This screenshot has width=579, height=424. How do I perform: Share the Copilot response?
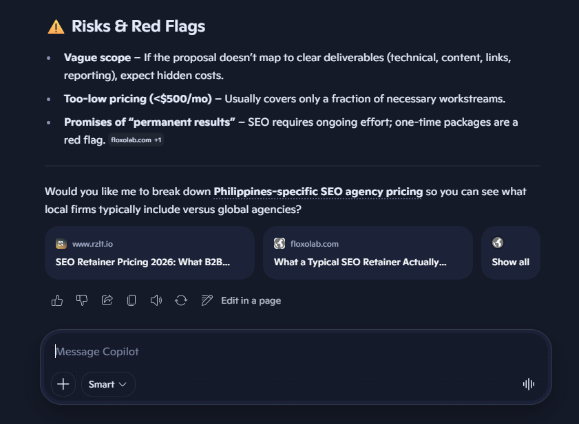(107, 300)
